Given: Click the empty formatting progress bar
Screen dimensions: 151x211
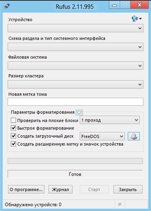Looking at the screenshot, I should (x=75, y=161).
